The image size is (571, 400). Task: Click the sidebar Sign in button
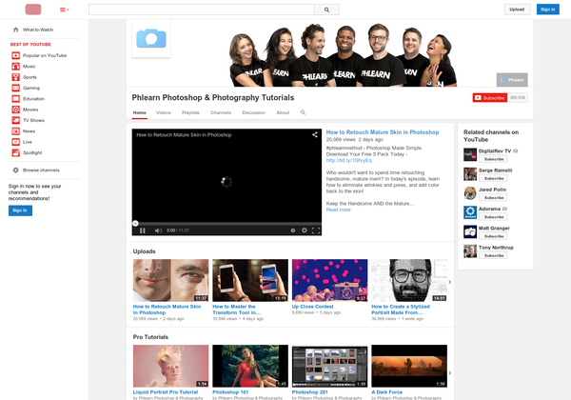click(x=20, y=210)
